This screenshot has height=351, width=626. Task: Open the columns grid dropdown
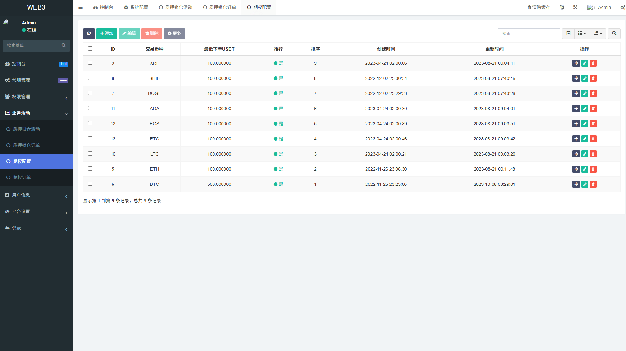(582, 33)
